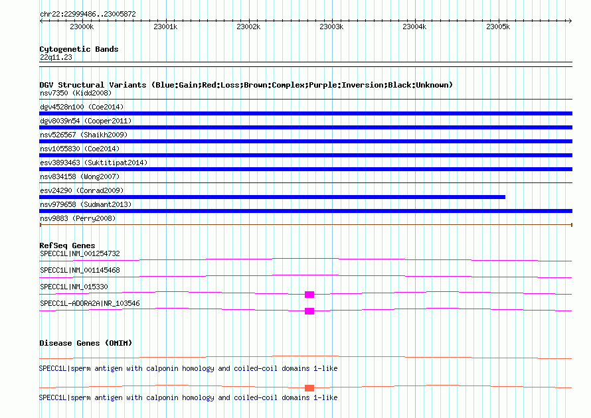Click the magenta exon box of NM_015330

[309, 295]
